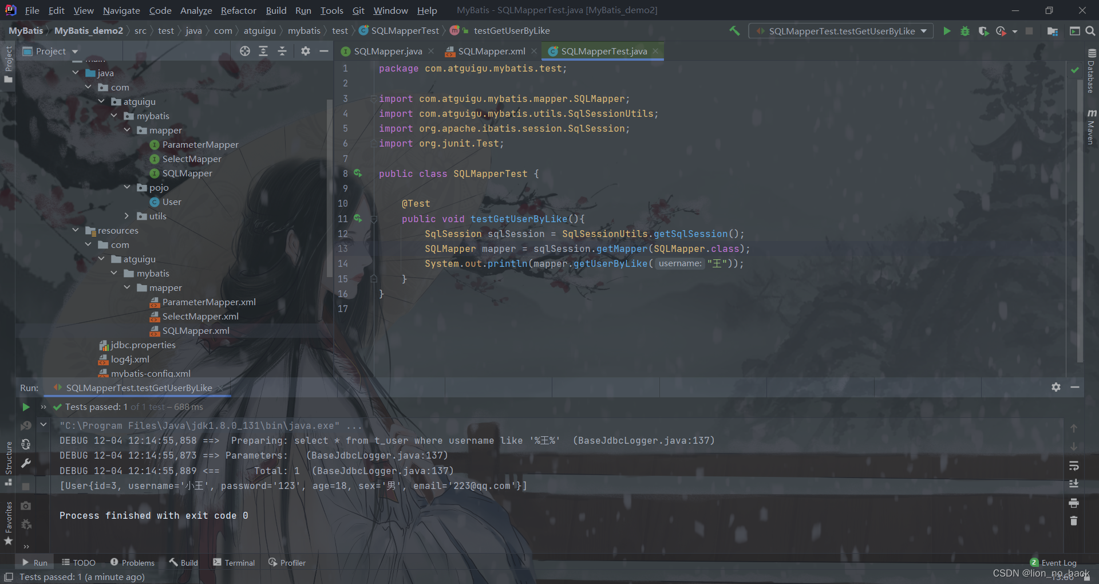The width and height of the screenshot is (1099, 584).
Task: Start the debug bug icon
Action: click(x=965, y=31)
